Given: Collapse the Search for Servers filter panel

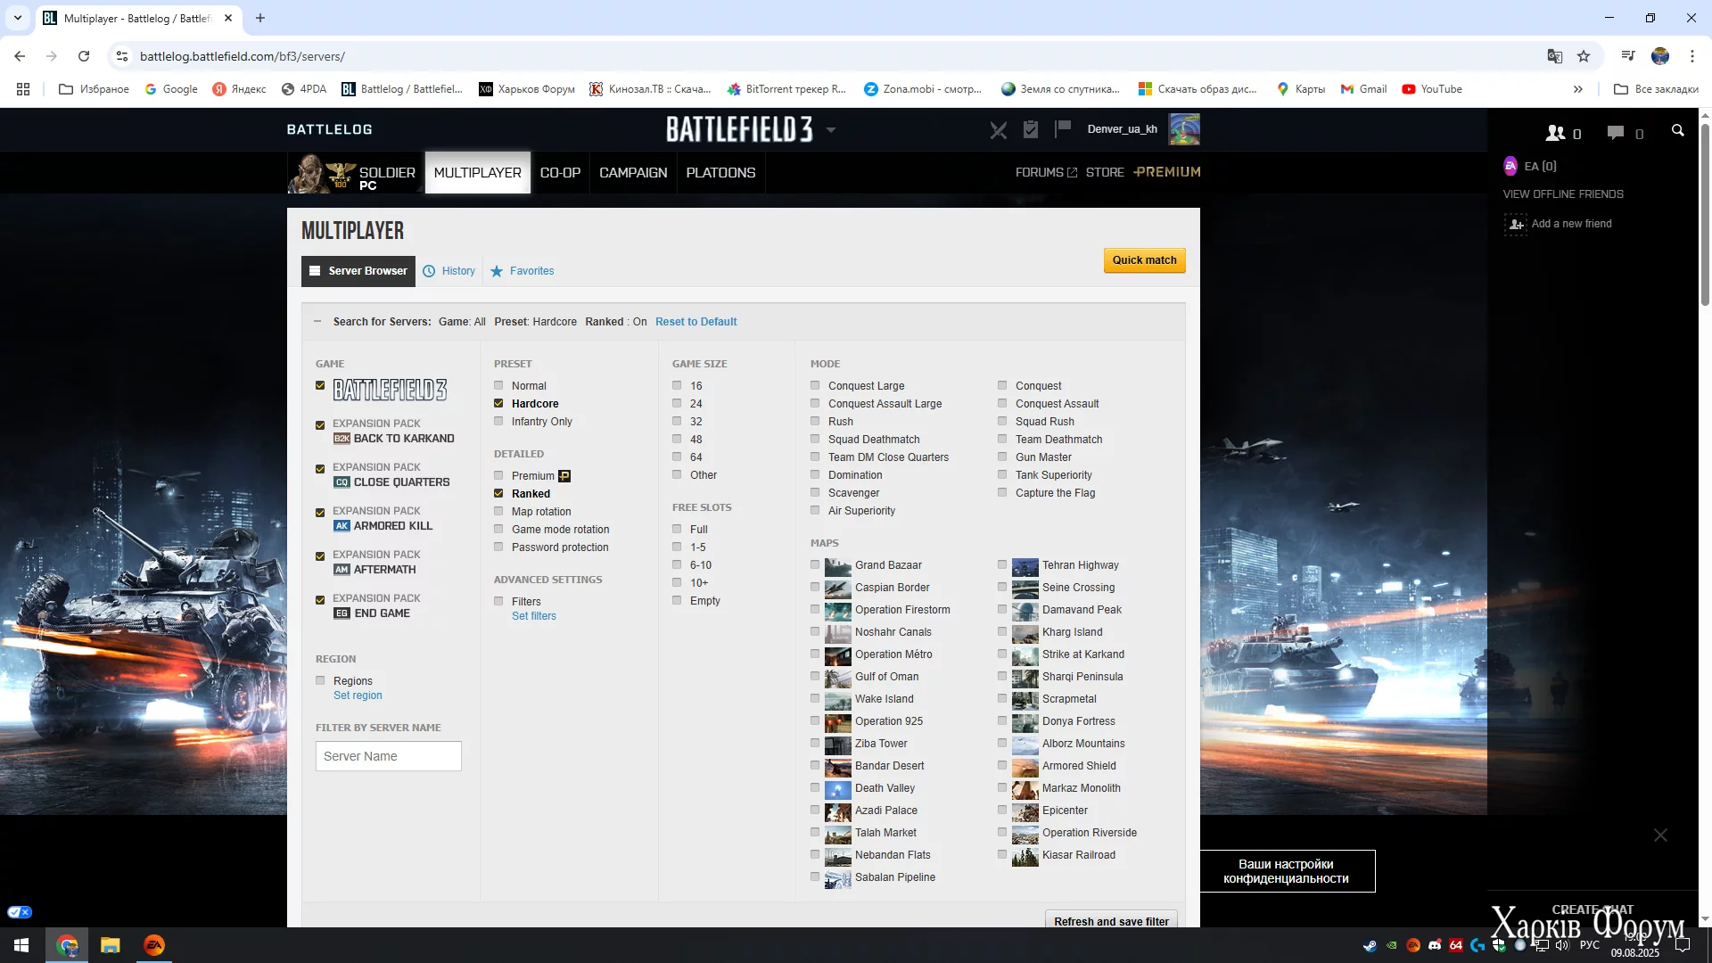Looking at the screenshot, I should click(317, 322).
